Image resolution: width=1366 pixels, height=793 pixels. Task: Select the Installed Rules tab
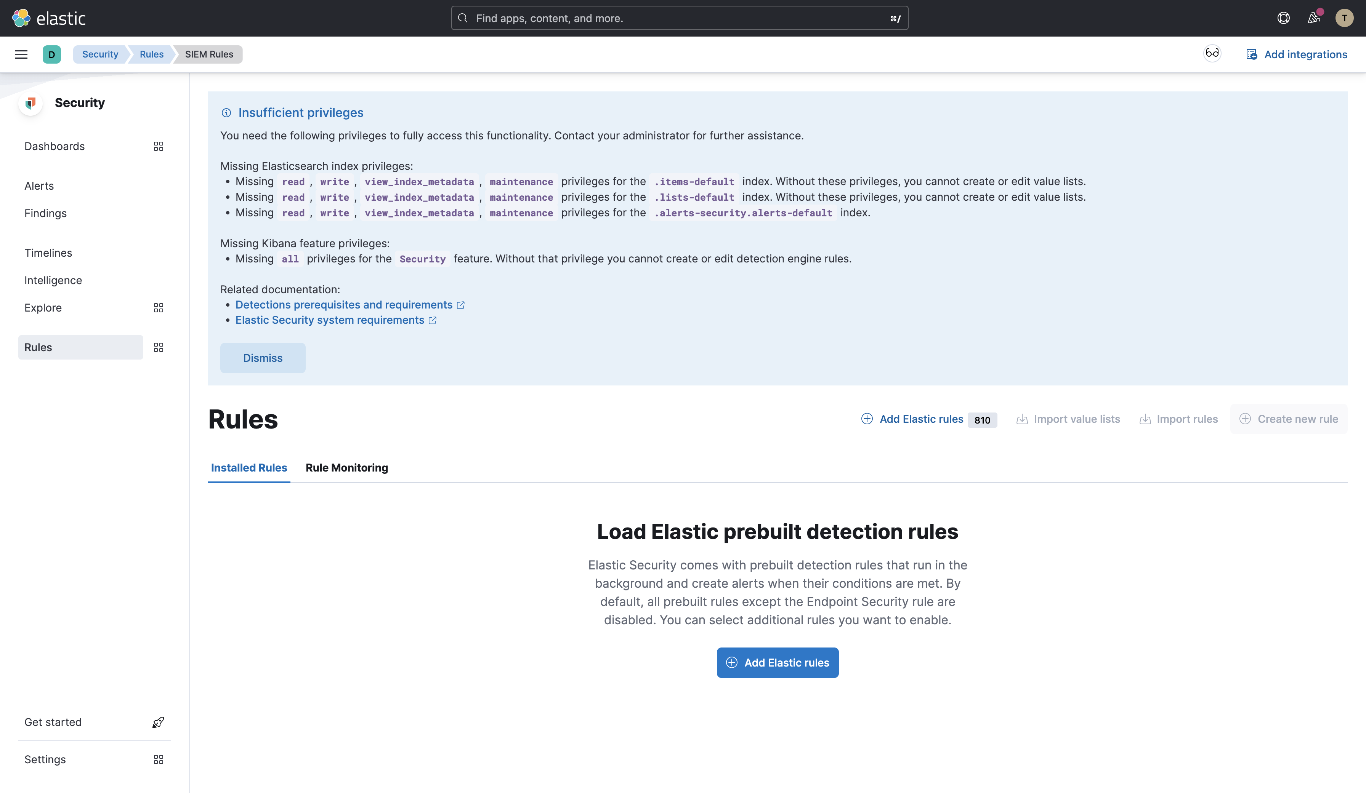tap(249, 468)
